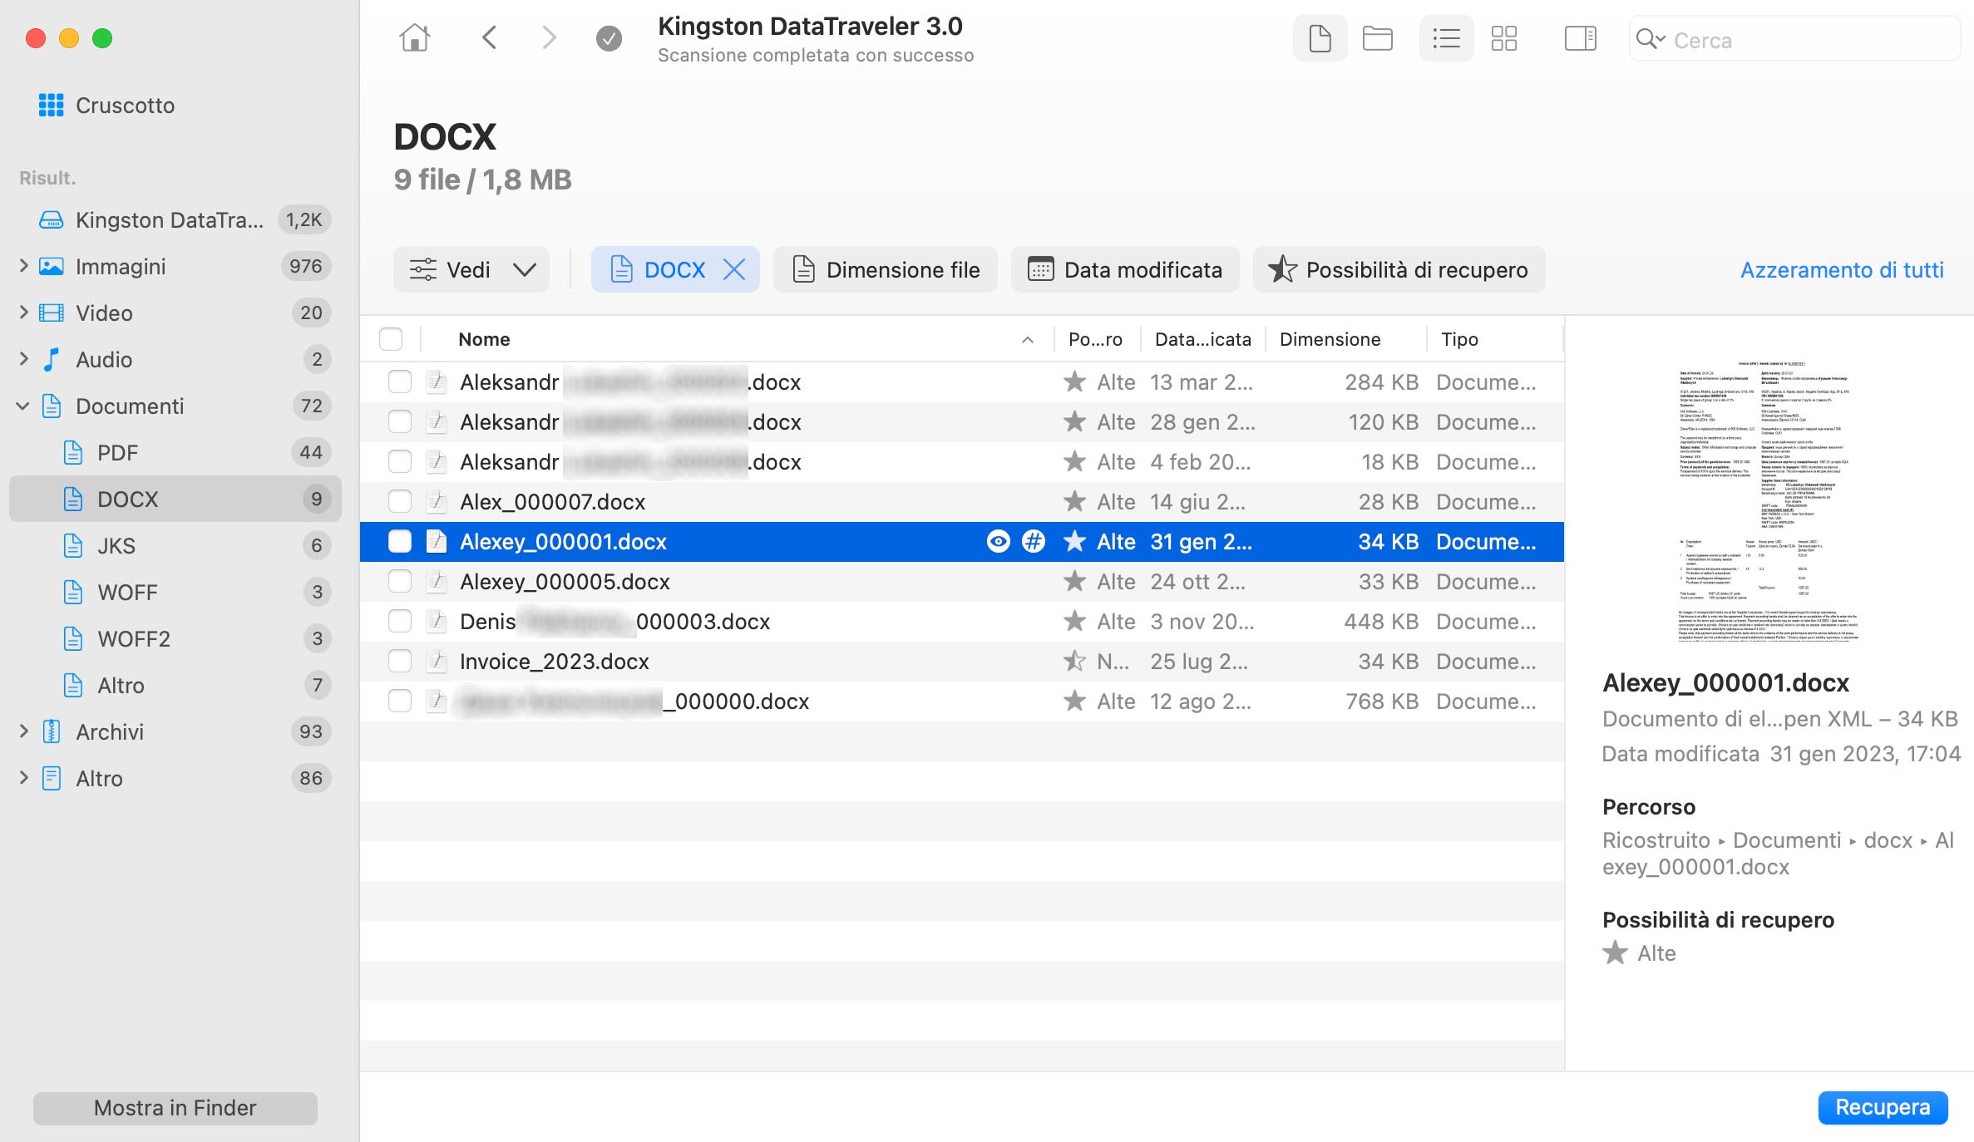This screenshot has height=1142, width=1974.
Task: Click the document preview thumbnail
Action: pos(1769,501)
